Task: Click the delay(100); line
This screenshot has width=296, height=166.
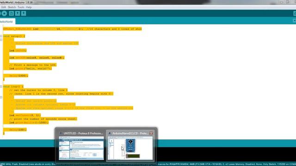Action: (x=18, y=130)
